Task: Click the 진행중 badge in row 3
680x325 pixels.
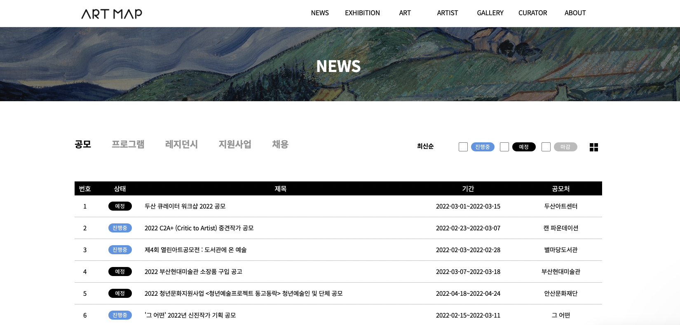Action: [120, 250]
